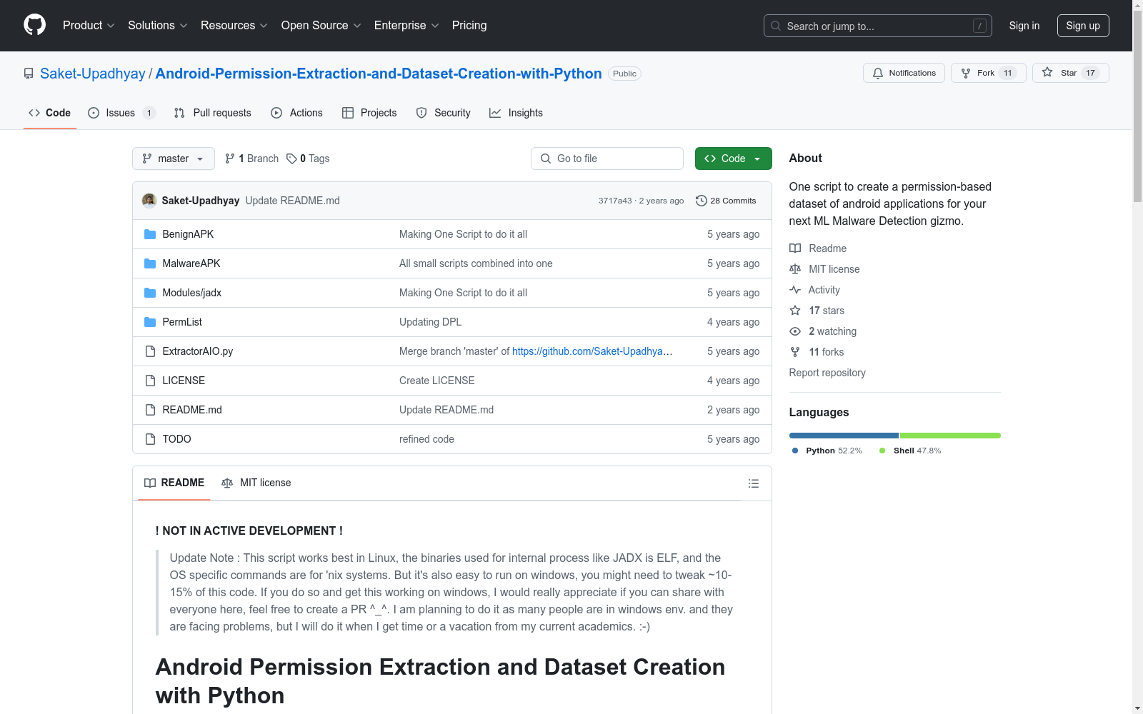Click the Notifications bell icon

coord(878,73)
